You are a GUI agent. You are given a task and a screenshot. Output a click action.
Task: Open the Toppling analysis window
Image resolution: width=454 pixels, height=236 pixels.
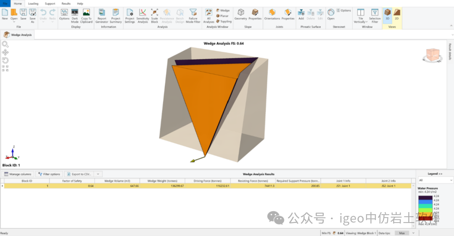224,21
